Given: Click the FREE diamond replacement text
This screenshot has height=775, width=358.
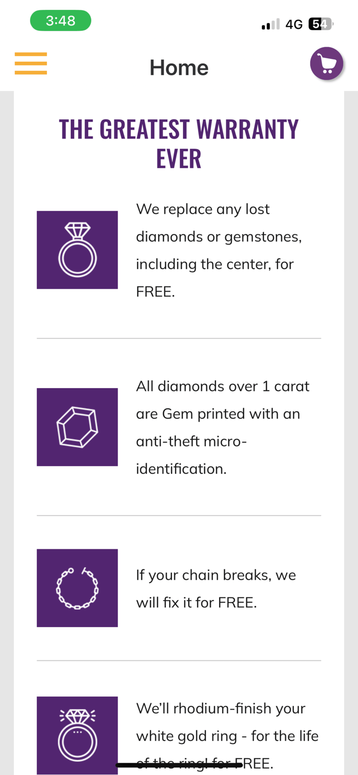Looking at the screenshot, I should 219,250.
